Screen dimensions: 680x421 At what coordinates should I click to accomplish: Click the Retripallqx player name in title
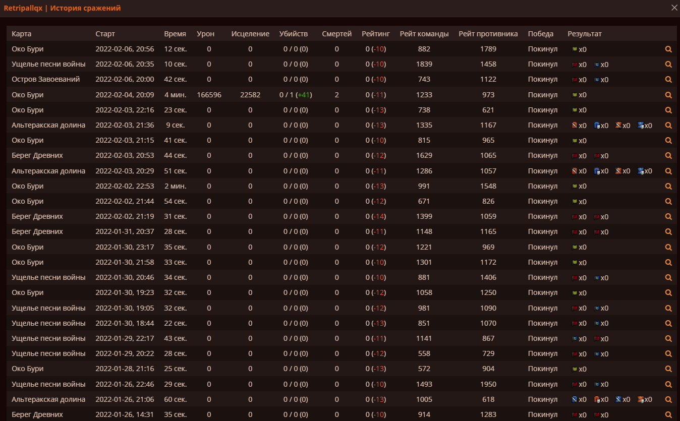pos(23,8)
